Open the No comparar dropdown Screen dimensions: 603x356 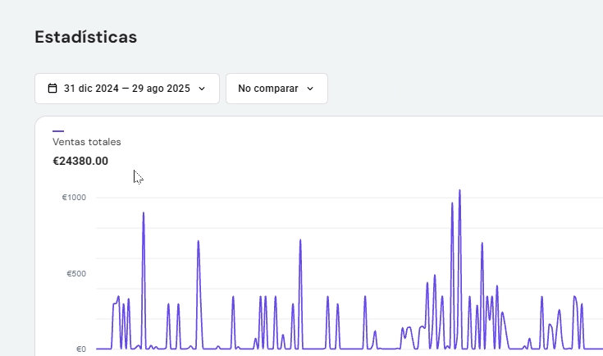[277, 89]
